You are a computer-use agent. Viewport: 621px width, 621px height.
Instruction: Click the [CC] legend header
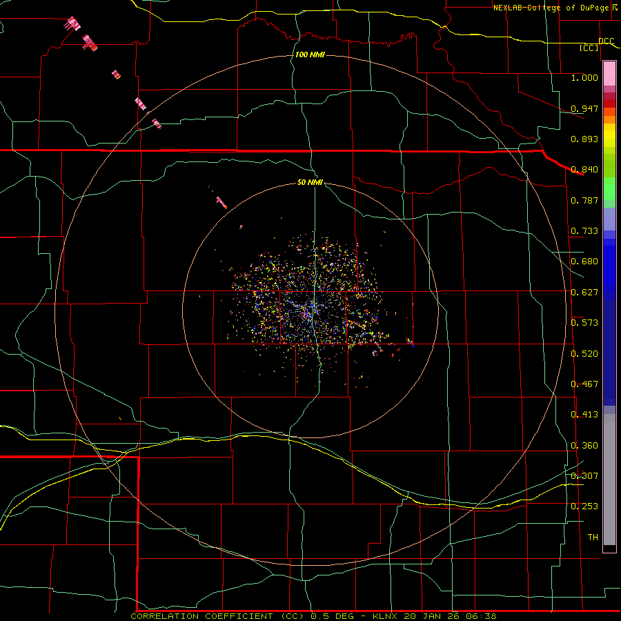(x=589, y=48)
